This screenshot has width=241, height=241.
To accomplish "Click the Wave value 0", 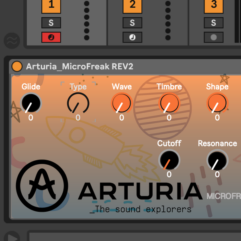I will 122,118.
